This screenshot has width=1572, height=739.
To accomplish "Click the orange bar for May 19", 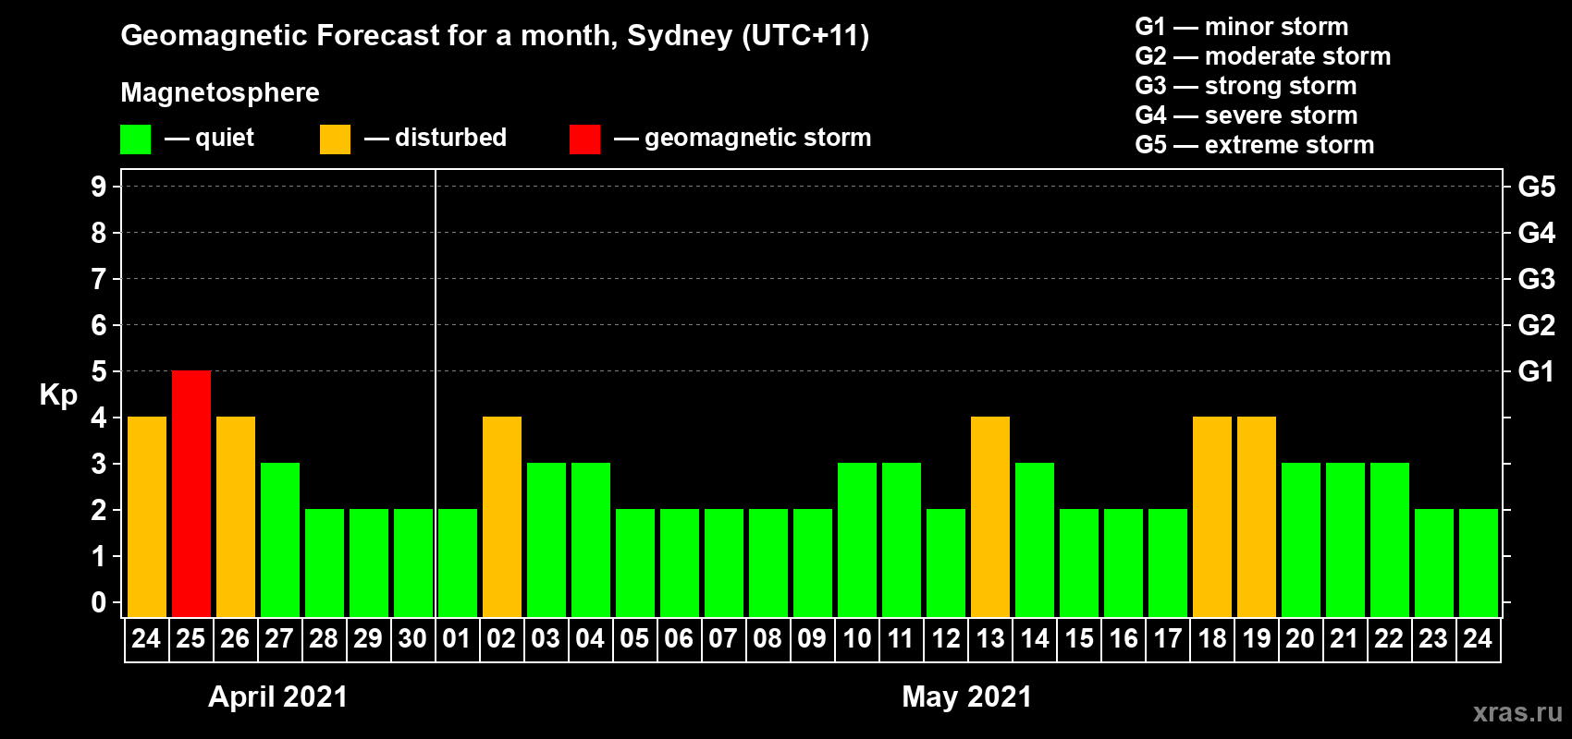I will pyautogui.click(x=1257, y=517).
